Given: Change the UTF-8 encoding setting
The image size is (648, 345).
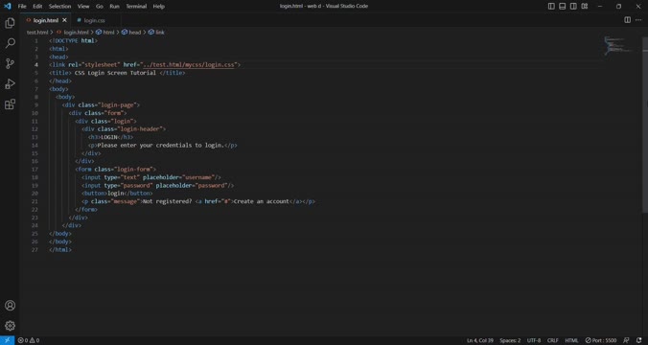Looking at the screenshot, I should point(534,340).
